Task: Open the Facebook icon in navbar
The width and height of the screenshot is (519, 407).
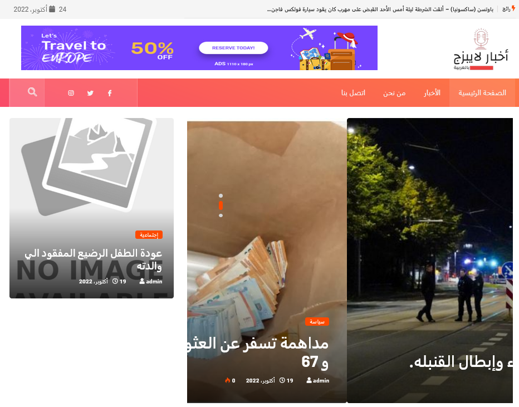Action: tap(110, 93)
